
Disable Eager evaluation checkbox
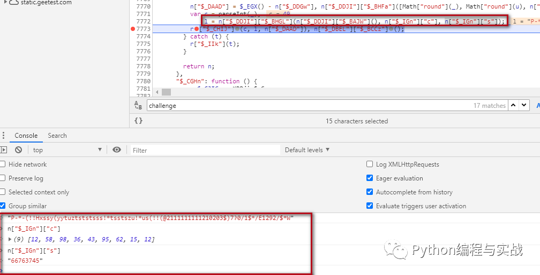pyautogui.click(x=370, y=178)
